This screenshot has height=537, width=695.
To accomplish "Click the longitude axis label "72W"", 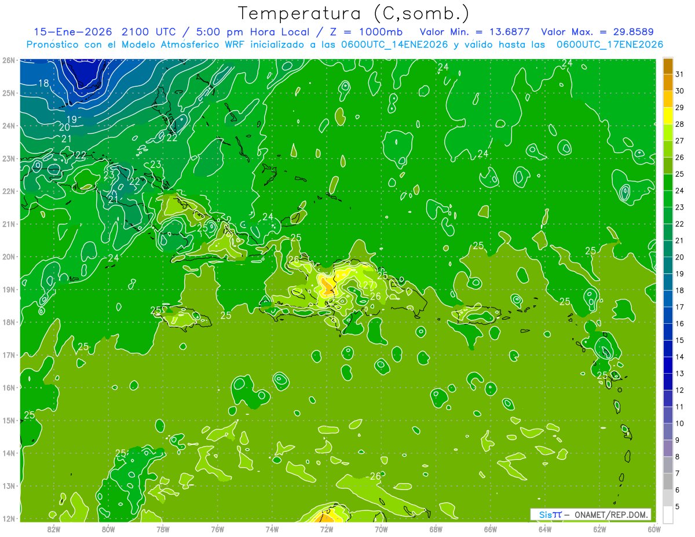I will pyautogui.click(x=326, y=529).
